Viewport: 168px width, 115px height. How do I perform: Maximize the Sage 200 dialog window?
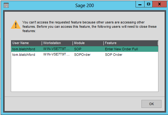click(149, 4)
